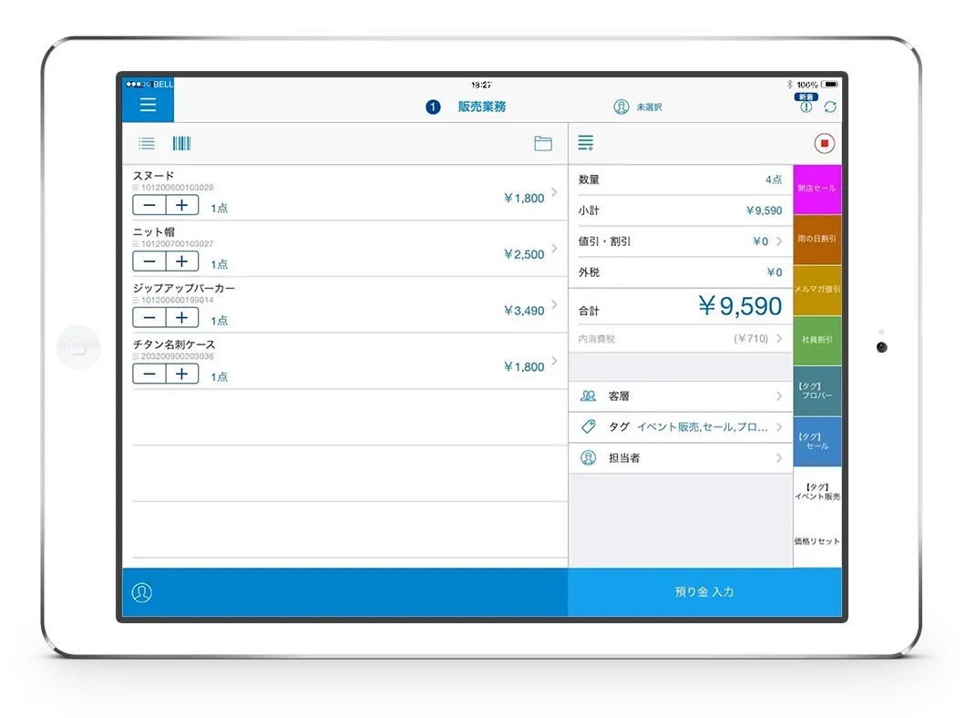Open the folder icon for saved transactions

(x=543, y=143)
